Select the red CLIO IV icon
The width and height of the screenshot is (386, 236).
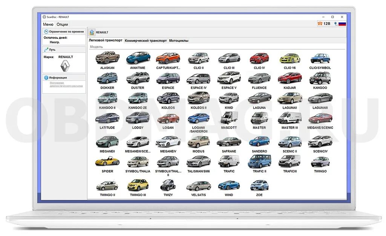coord(259,58)
